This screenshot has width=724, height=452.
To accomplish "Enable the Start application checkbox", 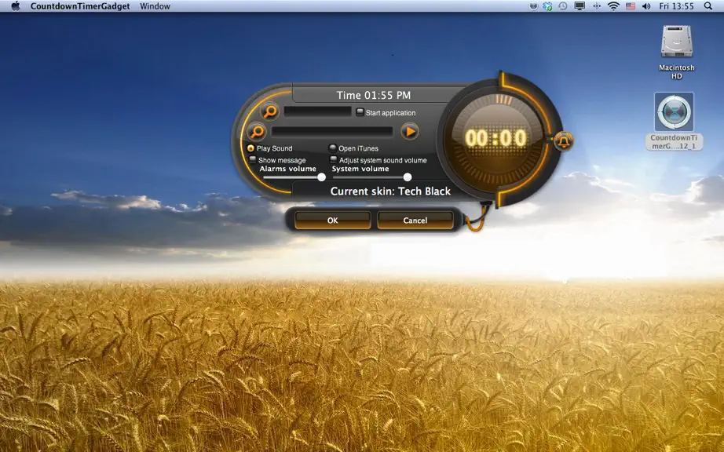I will pos(360,112).
